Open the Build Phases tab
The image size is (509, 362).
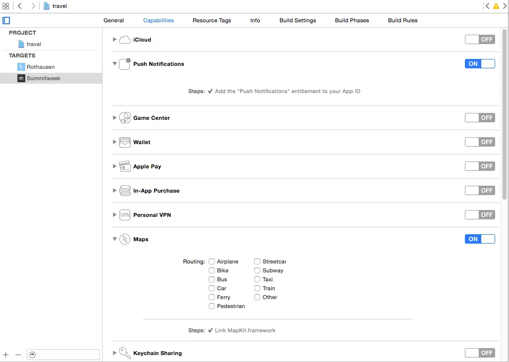352,20
